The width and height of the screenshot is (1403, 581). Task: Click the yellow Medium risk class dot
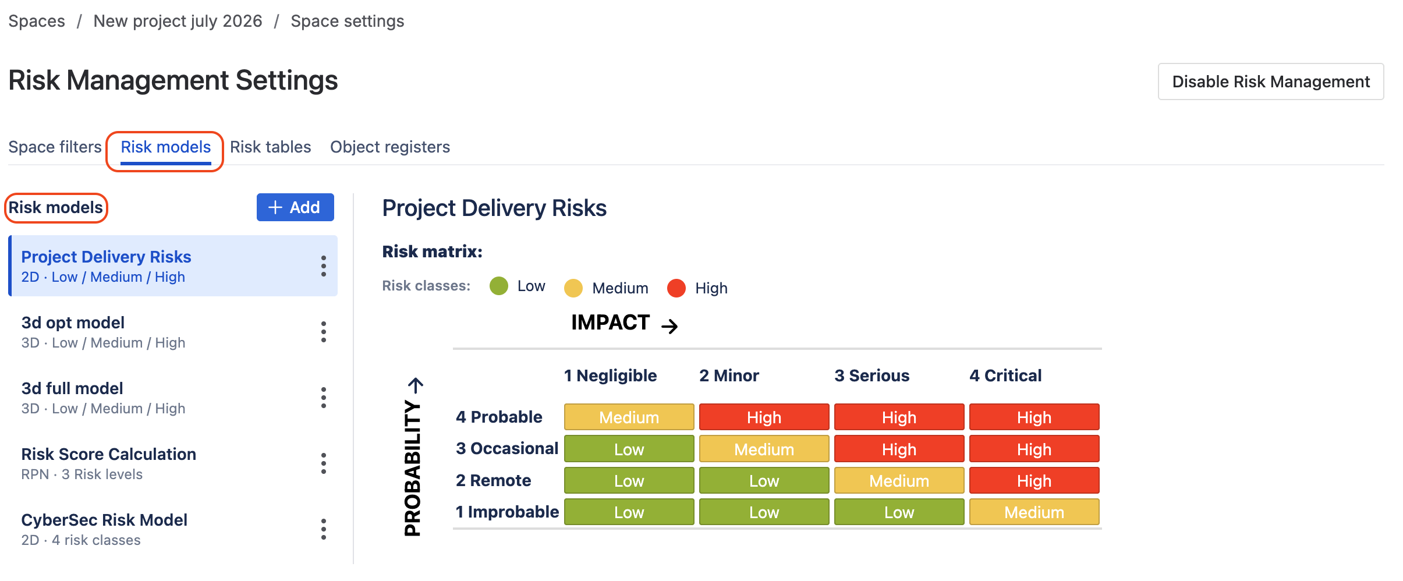pyautogui.click(x=573, y=288)
